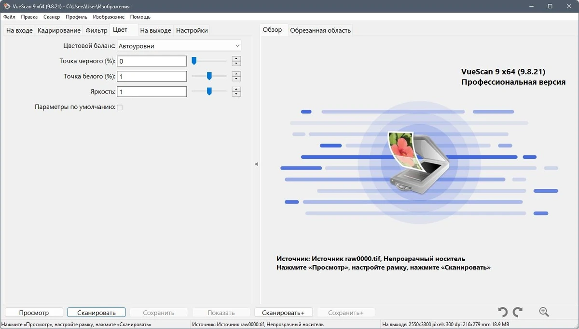The width and height of the screenshot is (579, 329).
Task: Increase Точка белого with the up stepper arrow
Action: coord(236,74)
